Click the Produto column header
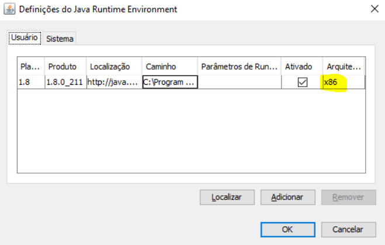This screenshot has height=245, width=385. tap(65, 66)
